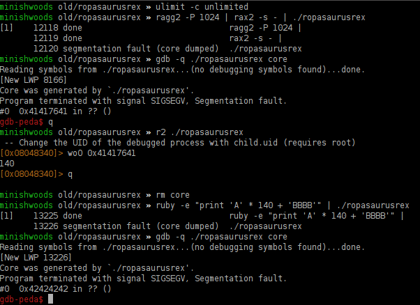
Task: Click process ID 12118 in the job output
Action: [x=45, y=27]
